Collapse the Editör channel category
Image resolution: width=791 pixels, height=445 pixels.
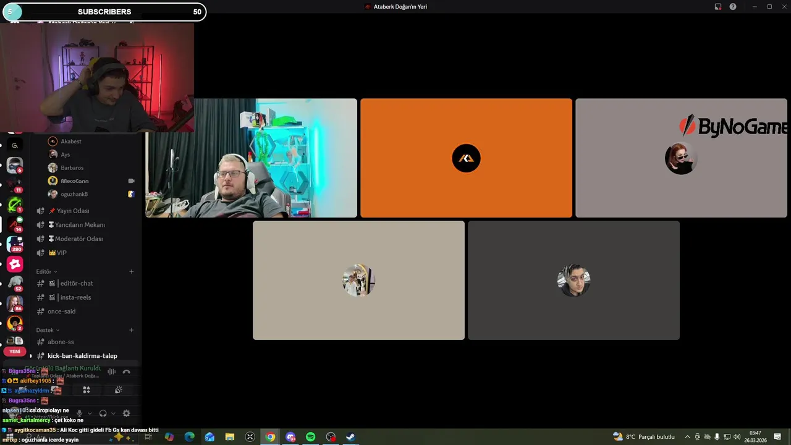tap(46, 271)
